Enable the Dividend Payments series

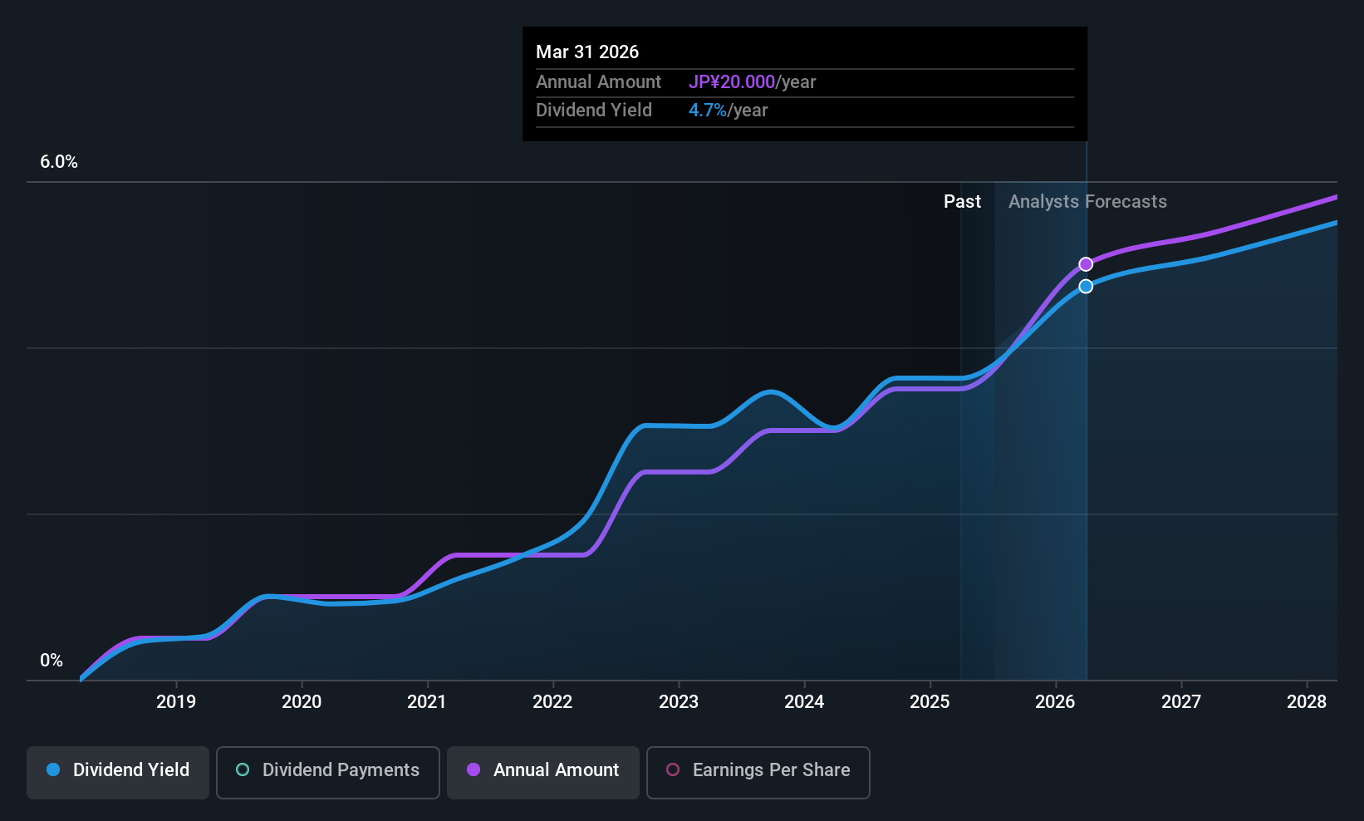coord(328,772)
